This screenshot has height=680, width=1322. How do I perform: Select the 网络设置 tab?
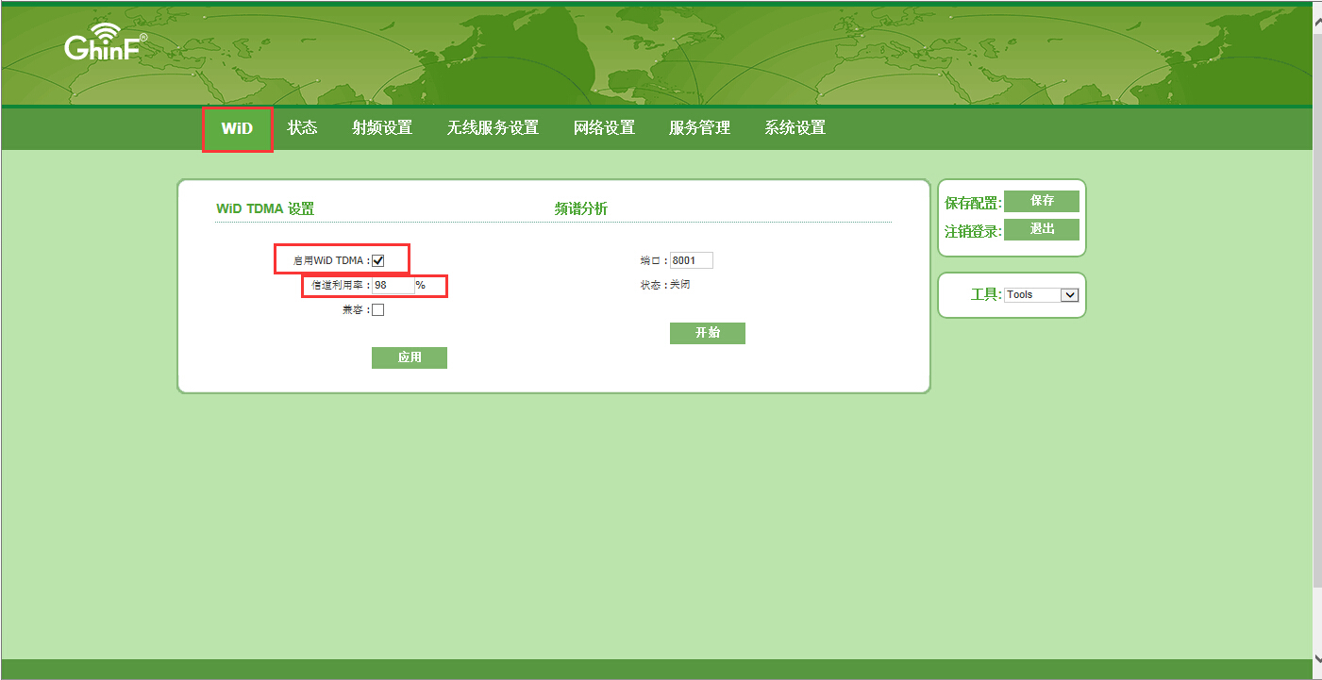pyautogui.click(x=604, y=128)
